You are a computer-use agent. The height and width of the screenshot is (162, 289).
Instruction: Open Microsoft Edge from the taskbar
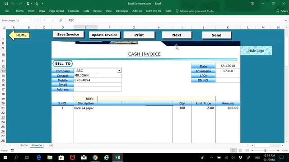pos(39,157)
